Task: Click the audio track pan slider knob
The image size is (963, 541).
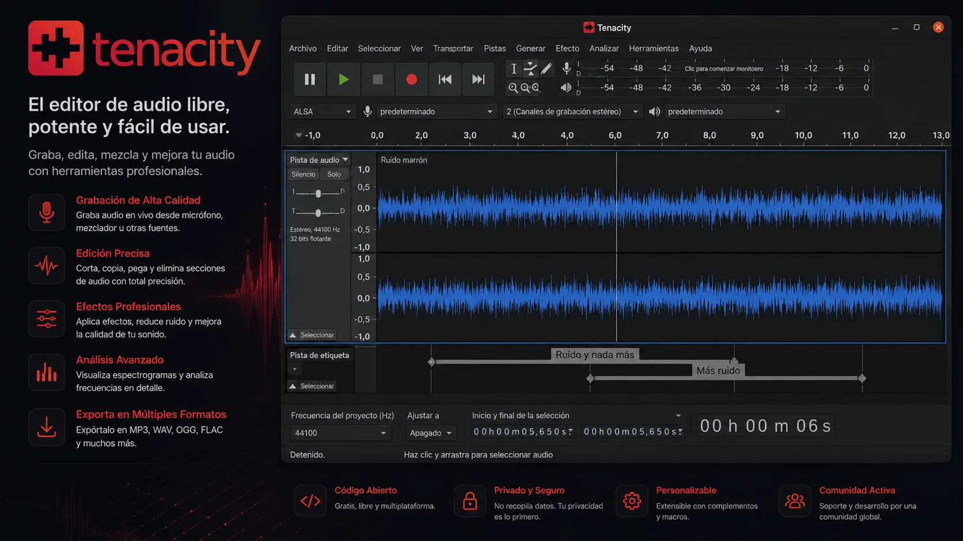Action: coord(318,213)
